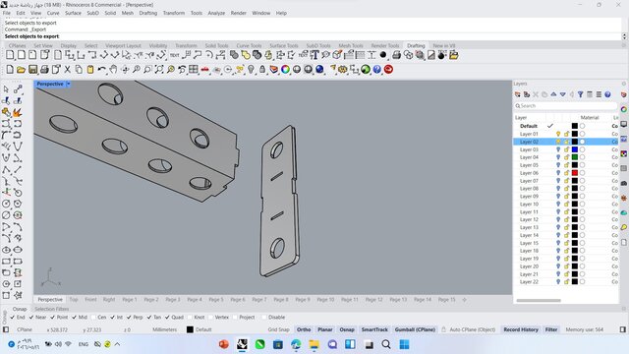Add a new viewport tab with plus
629x354 pixels.
[x=464, y=299]
